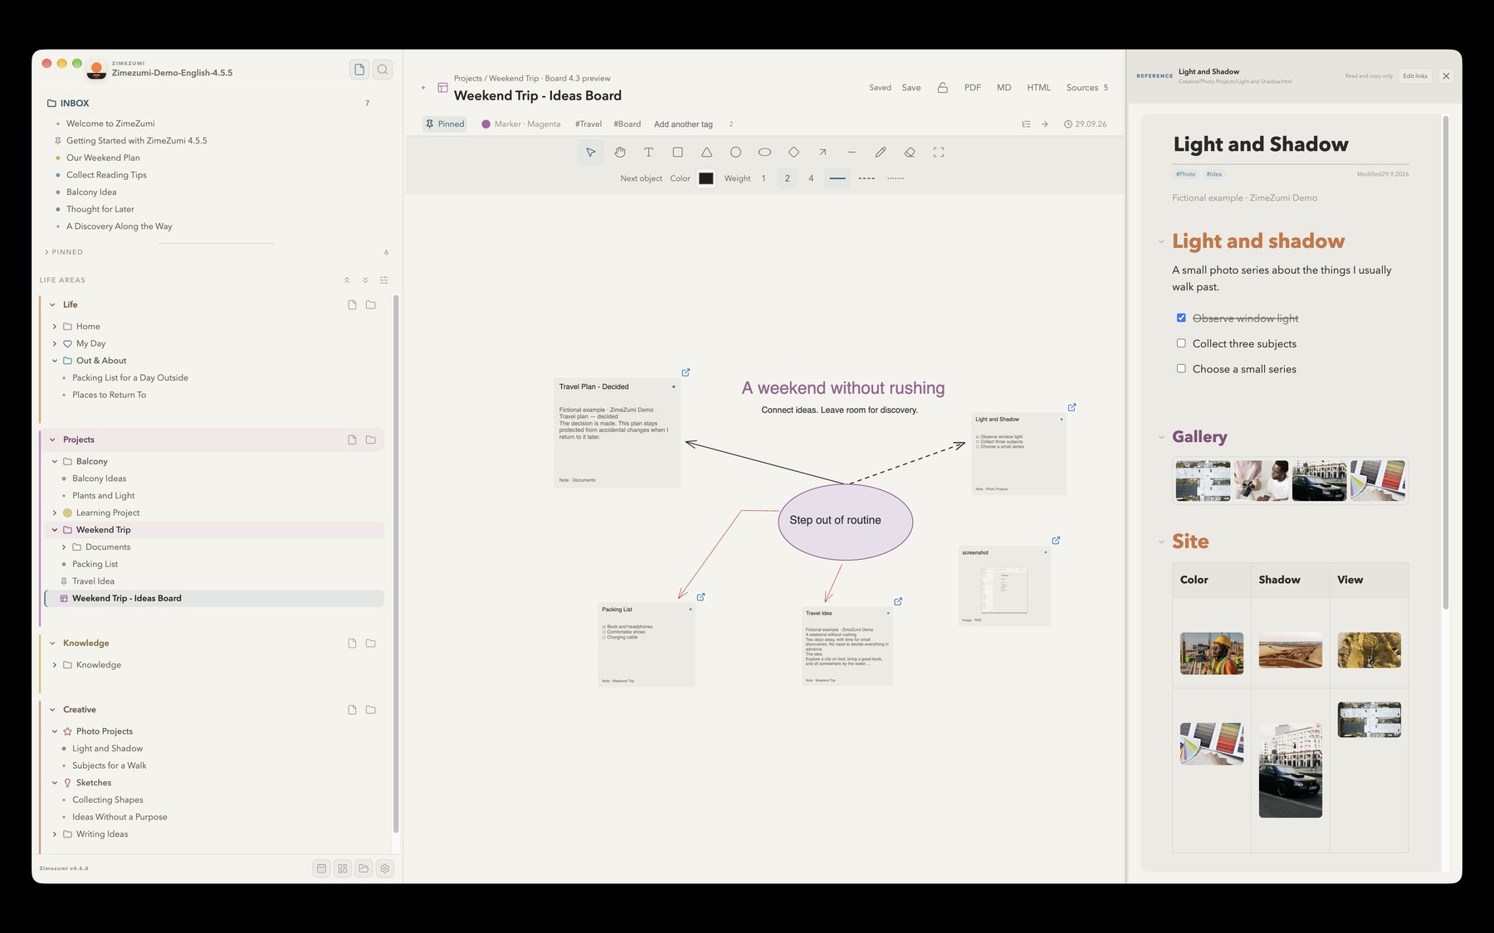This screenshot has height=933, width=1494.
Task: Select the hand pan tool
Action: [620, 153]
